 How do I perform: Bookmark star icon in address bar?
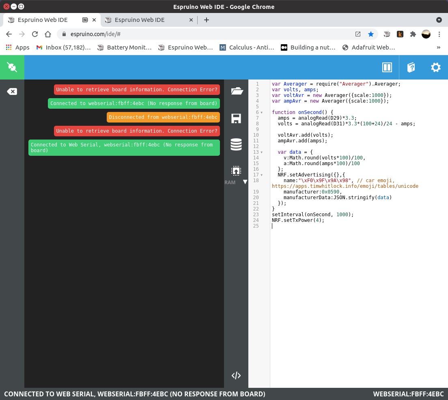pyautogui.click(x=371, y=34)
